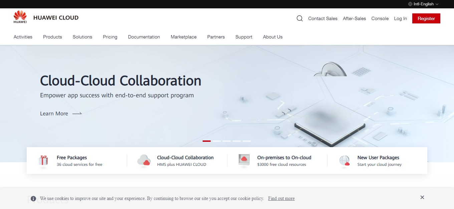Click the Free Packages gift icon
This screenshot has width=454, height=209.
(43, 161)
